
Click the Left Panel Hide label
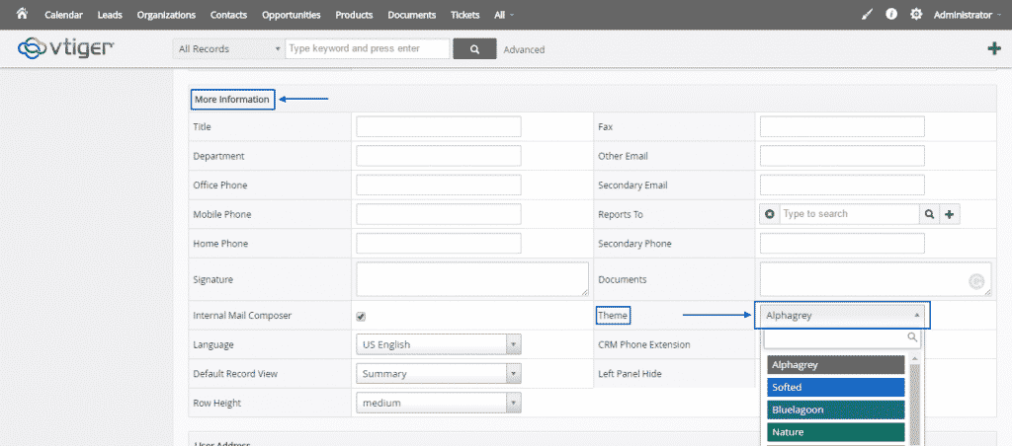630,374
